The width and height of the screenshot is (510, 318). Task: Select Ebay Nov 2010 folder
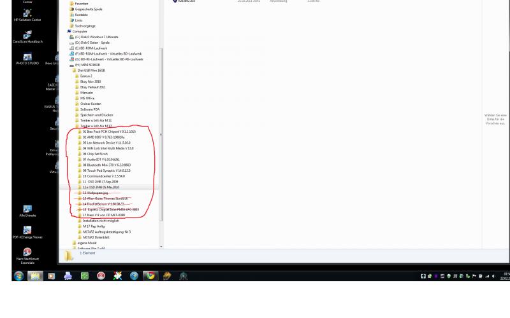88,81
